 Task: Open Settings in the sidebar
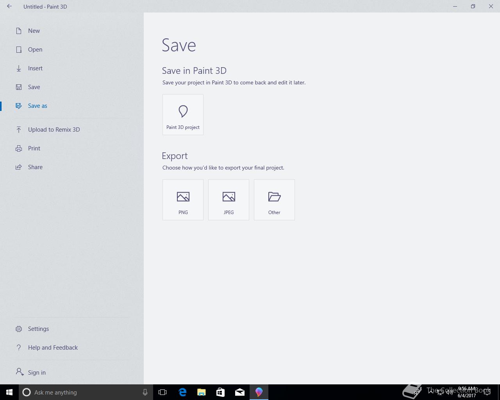pyautogui.click(x=72, y=329)
